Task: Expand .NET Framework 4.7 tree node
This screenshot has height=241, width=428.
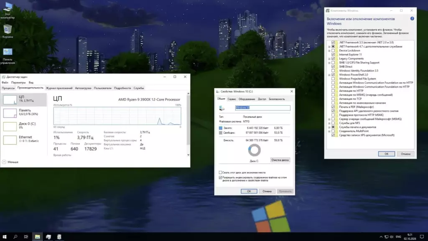Action: [329, 47]
